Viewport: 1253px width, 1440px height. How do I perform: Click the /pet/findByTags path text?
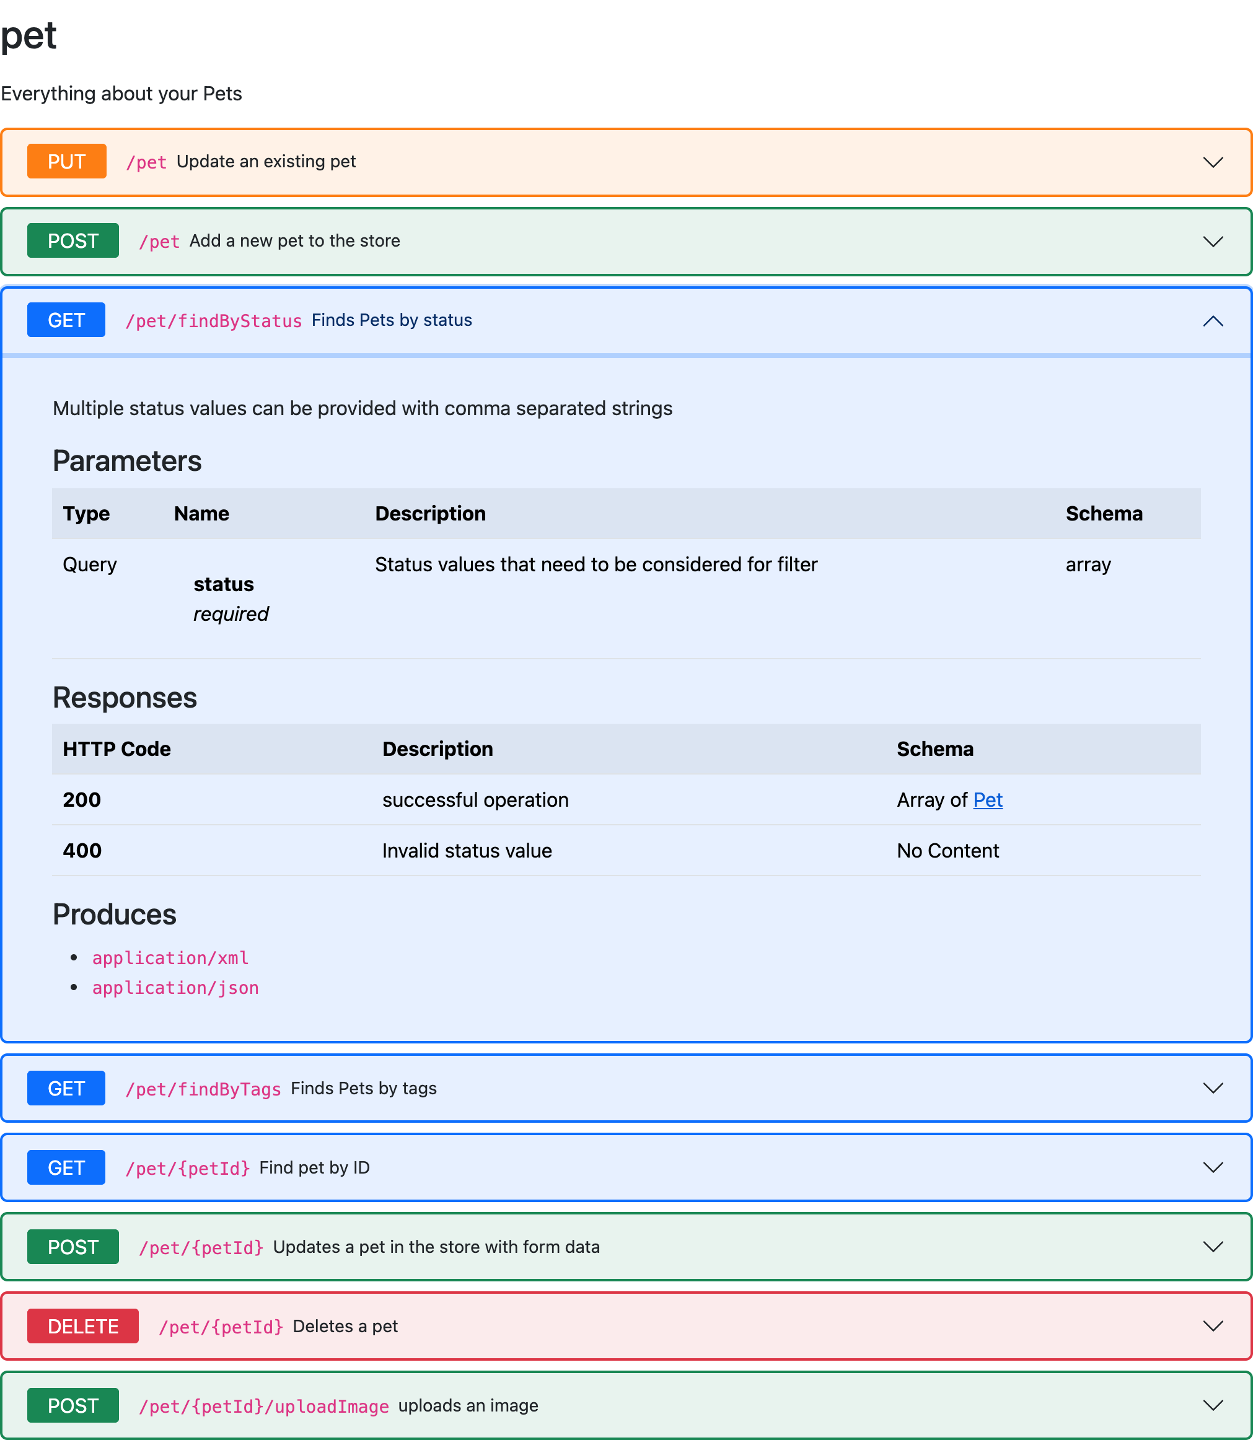(x=203, y=1089)
